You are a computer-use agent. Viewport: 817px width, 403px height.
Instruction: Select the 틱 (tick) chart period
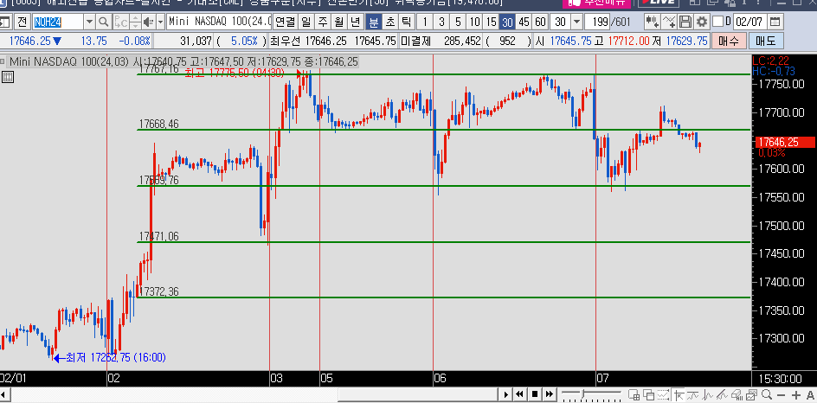click(406, 22)
